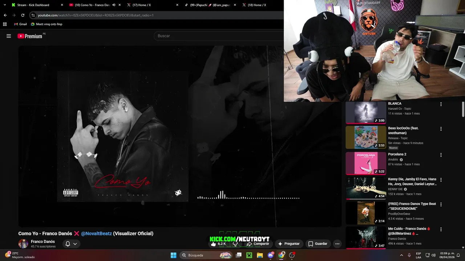Expand the tab search dropdown arrow
The image size is (465, 261).
5,5
